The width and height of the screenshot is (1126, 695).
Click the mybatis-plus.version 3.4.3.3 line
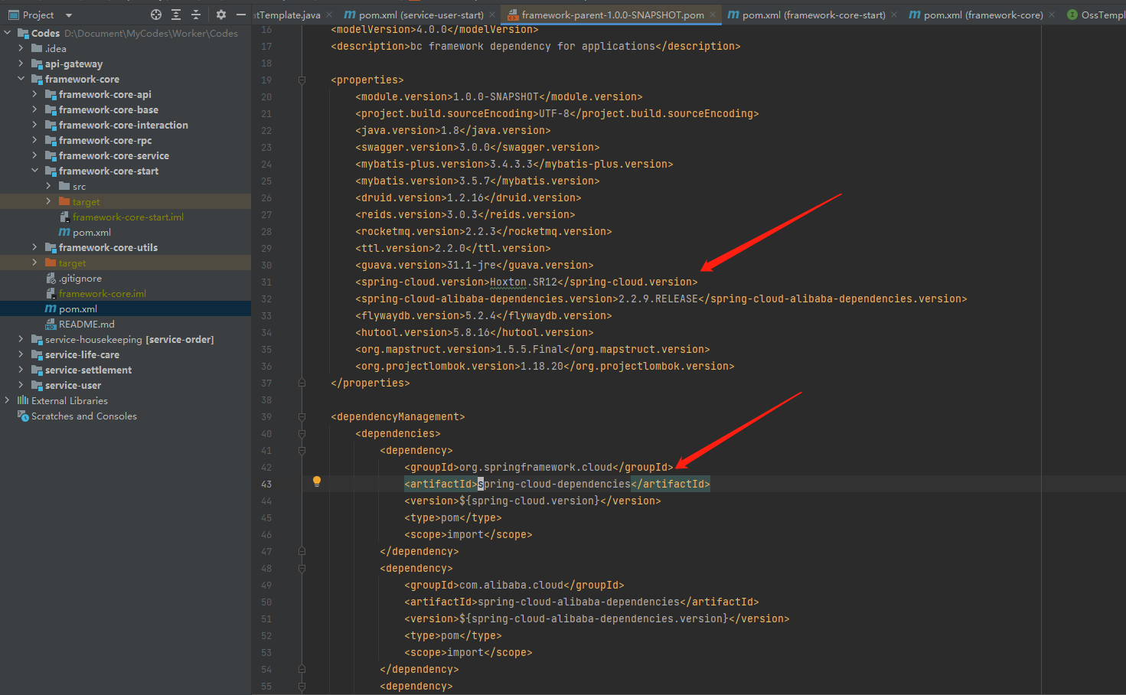pyautogui.click(x=514, y=164)
